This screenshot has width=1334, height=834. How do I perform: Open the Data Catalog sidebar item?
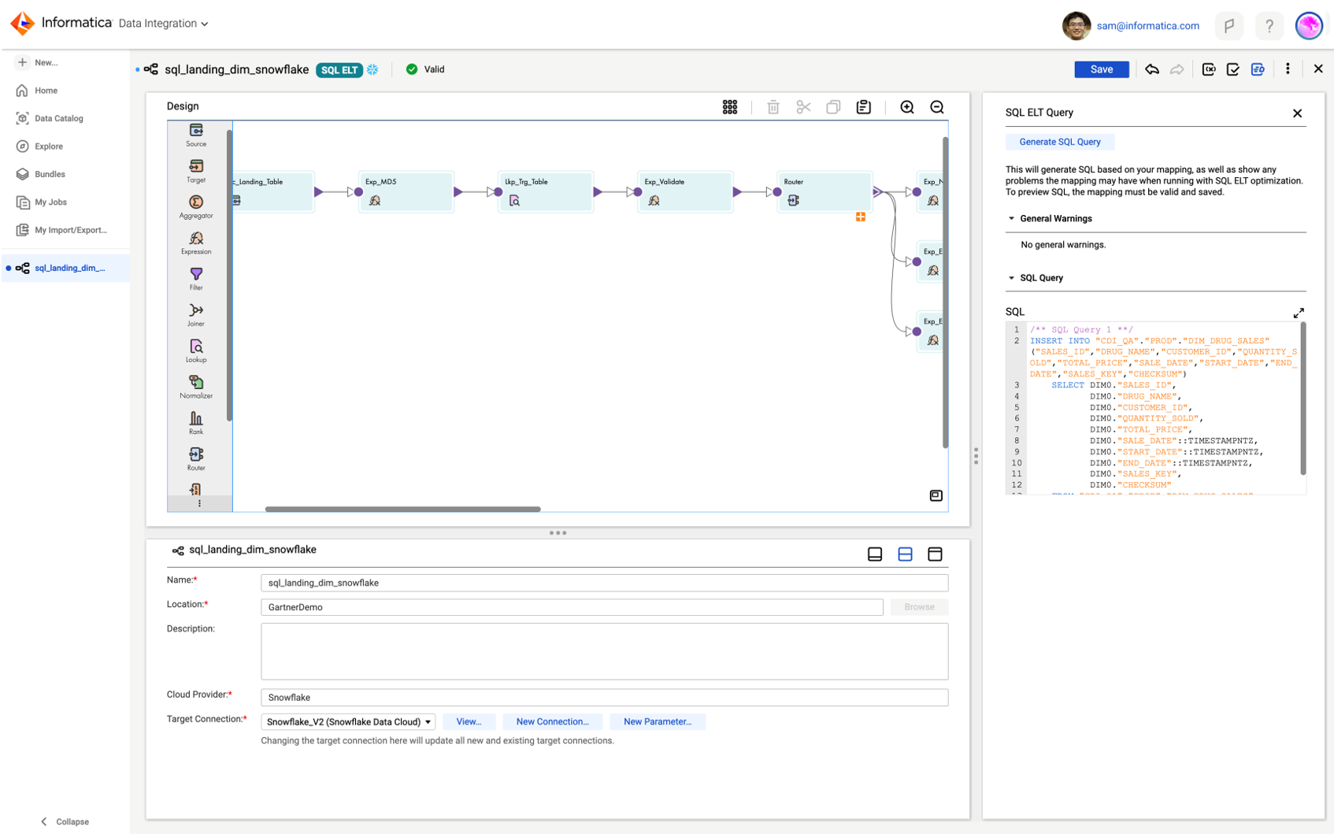point(57,118)
